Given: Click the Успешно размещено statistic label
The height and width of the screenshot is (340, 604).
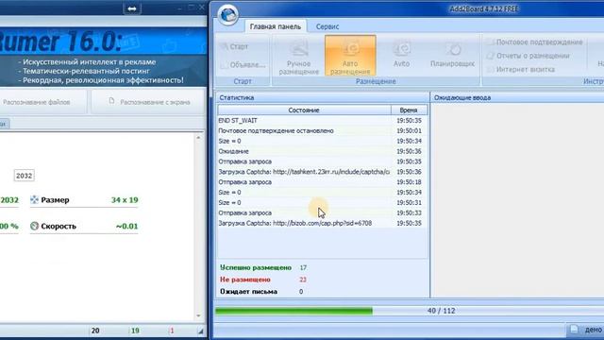Looking at the screenshot, I should click(x=256, y=267).
